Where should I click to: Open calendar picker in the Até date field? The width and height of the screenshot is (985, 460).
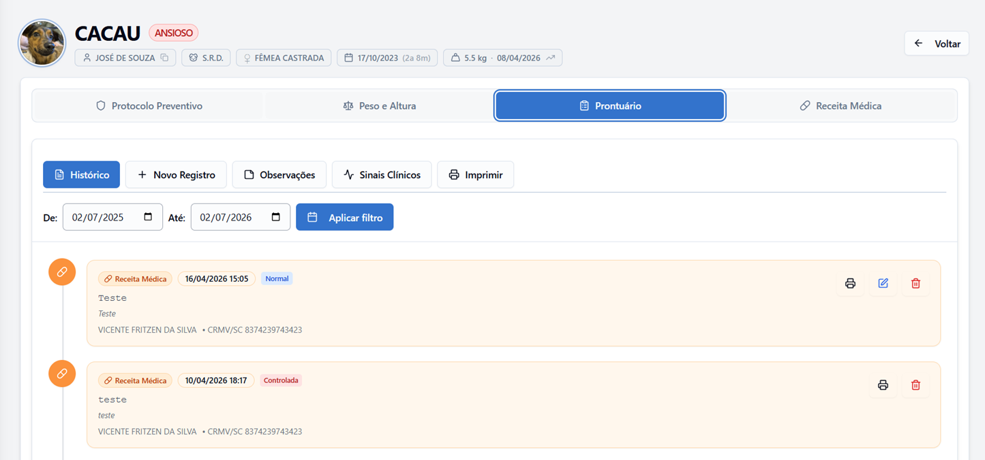[x=276, y=217]
